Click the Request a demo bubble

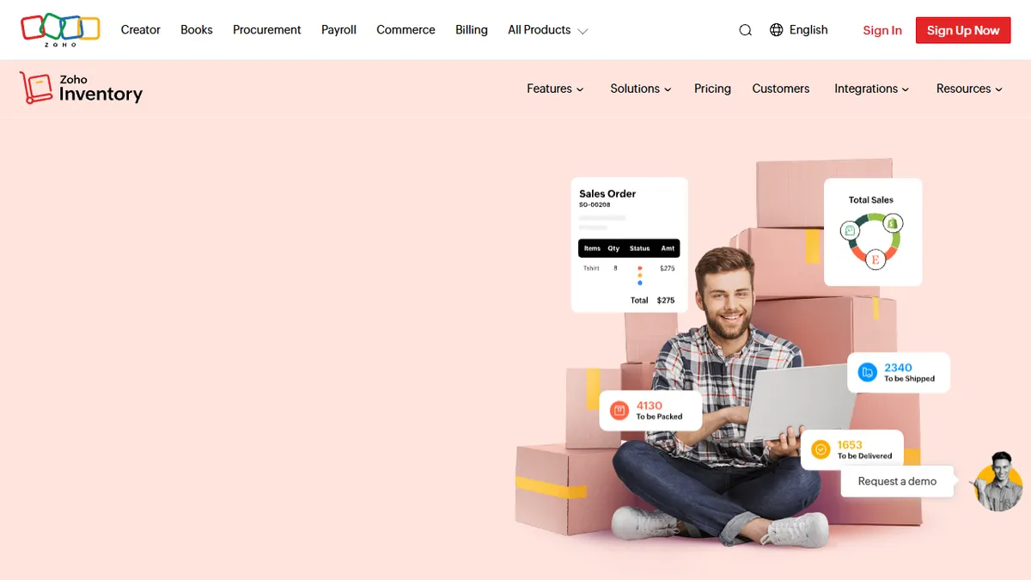click(x=897, y=481)
